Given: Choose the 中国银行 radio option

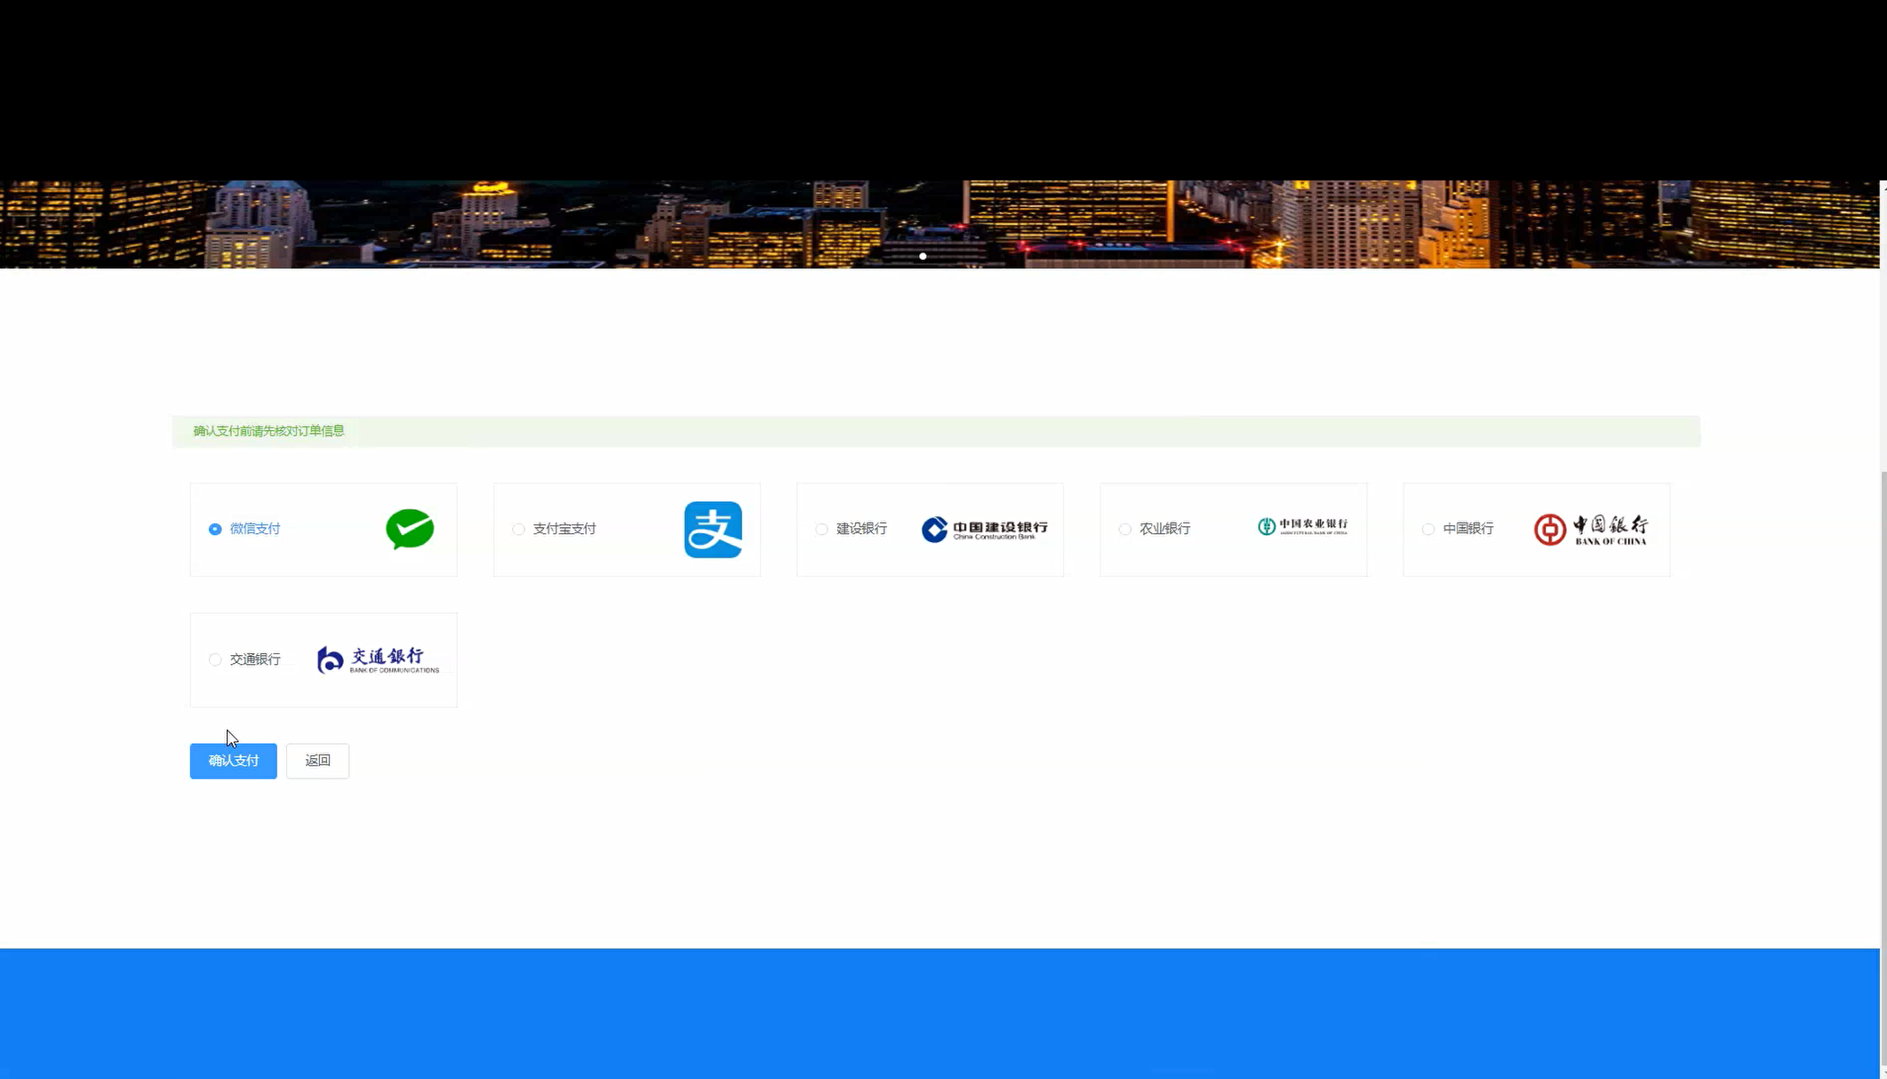Looking at the screenshot, I should [1427, 529].
